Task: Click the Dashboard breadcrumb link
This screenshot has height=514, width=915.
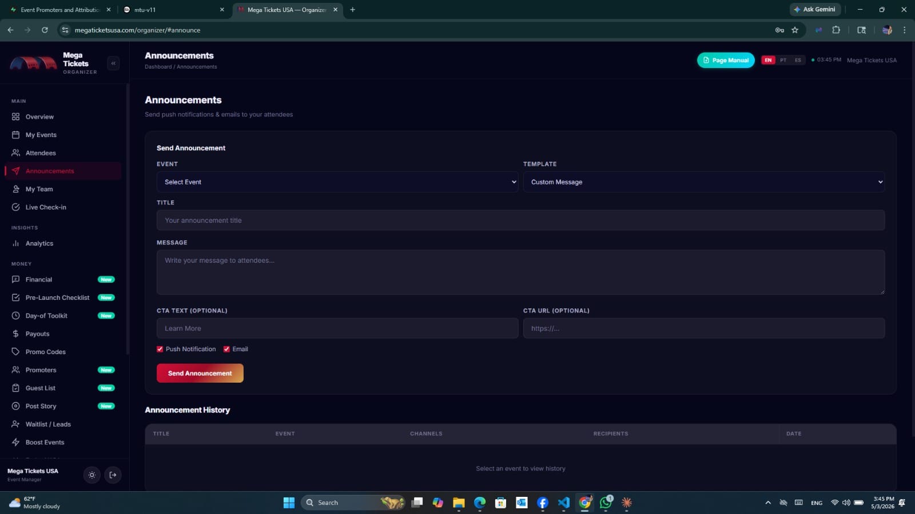Action: click(158, 67)
